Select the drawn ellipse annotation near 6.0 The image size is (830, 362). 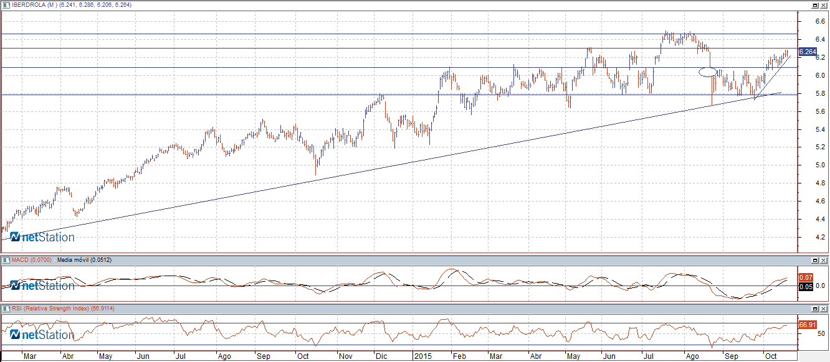point(707,72)
